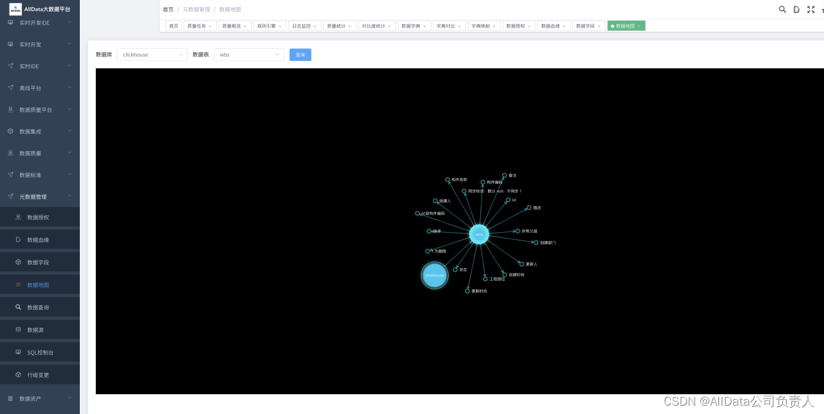Close the 字典映射 tab
The image size is (824, 414).
click(x=494, y=26)
